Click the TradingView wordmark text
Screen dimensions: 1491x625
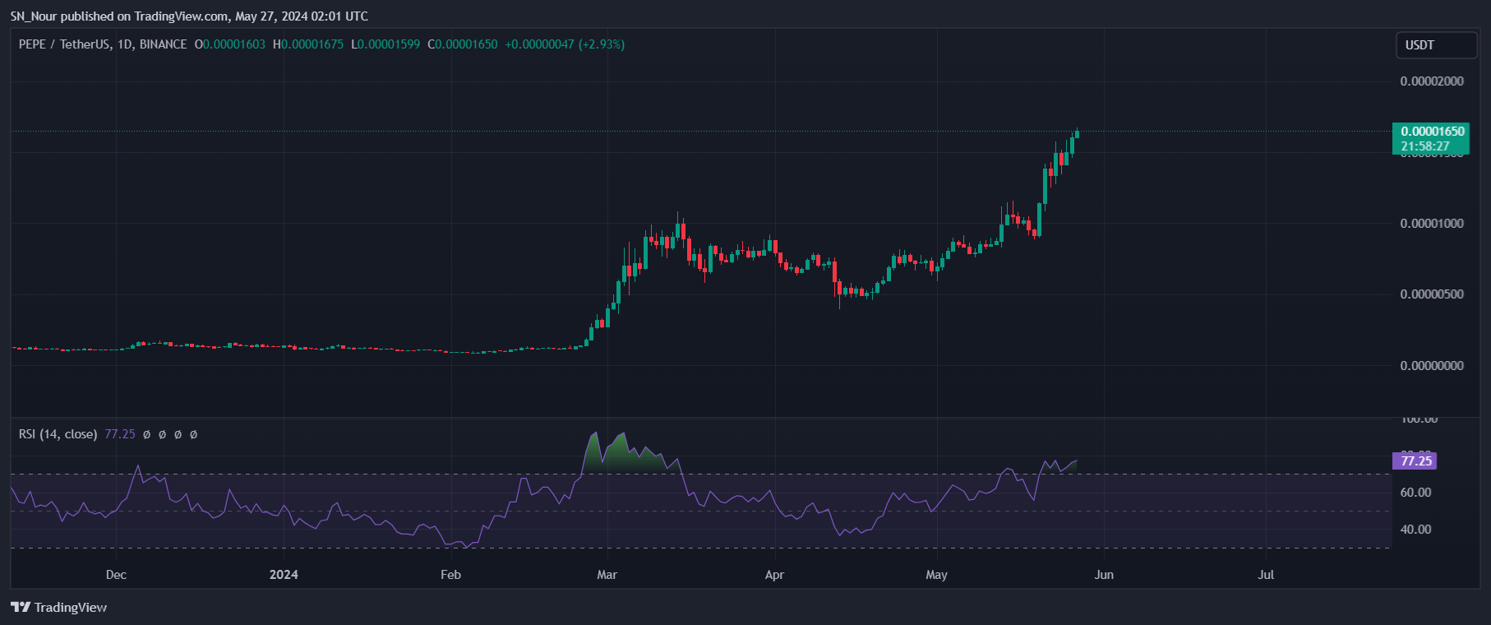click(x=71, y=608)
